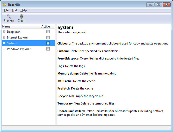Close the BleachBit window
The width and height of the screenshot is (173, 132).
pyautogui.click(x=167, y=5)
